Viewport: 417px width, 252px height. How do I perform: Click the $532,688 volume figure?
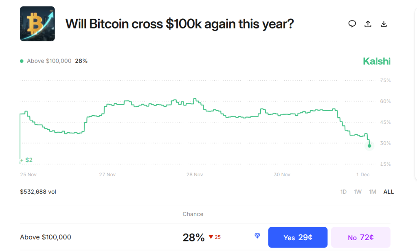point(38,191)
